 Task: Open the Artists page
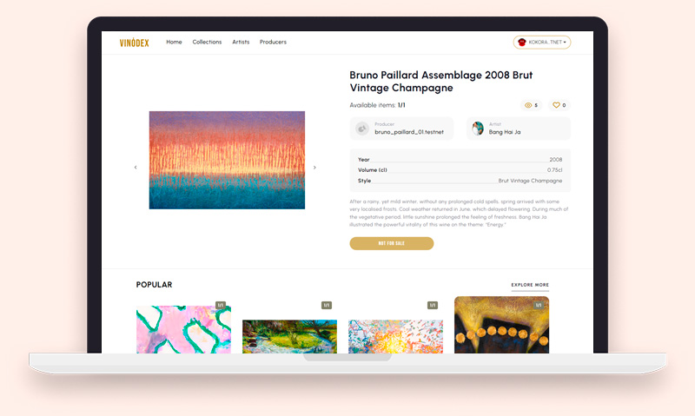pyautogui.click(x=241, y=42)
